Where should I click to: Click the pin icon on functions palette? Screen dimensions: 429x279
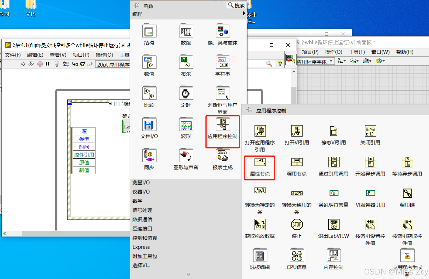[x=136, y=5]
